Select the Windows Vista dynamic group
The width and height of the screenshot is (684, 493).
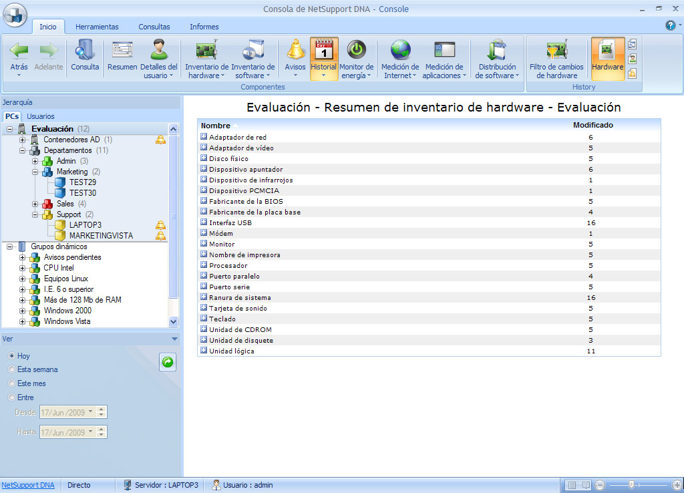tap(67, 321)
